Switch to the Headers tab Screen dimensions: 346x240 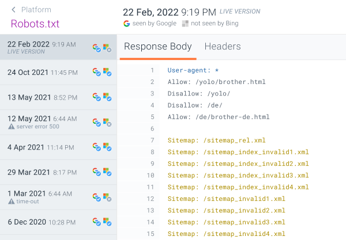[x=223, y=47]
